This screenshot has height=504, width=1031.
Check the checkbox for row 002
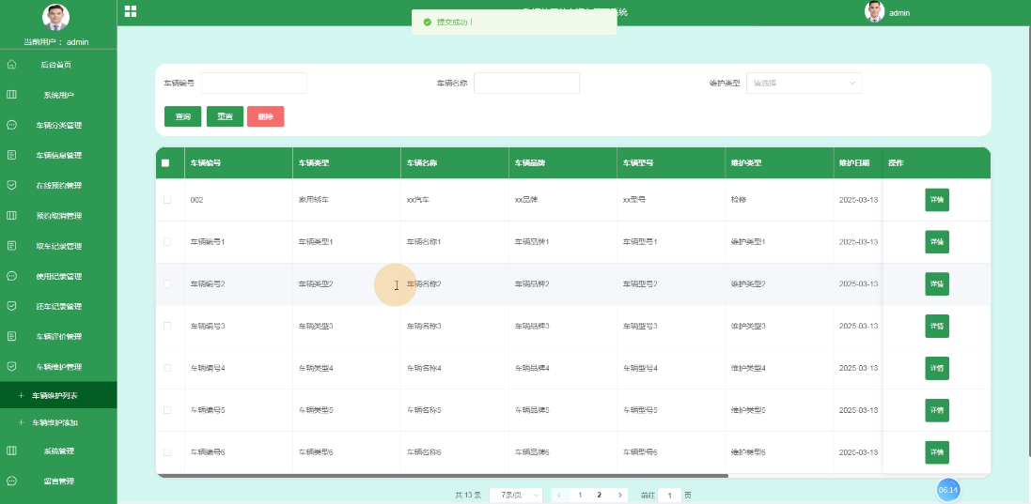tap(167, 200)
